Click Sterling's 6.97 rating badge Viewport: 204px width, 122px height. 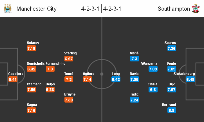pyautogui.click(x=69, y=59)
